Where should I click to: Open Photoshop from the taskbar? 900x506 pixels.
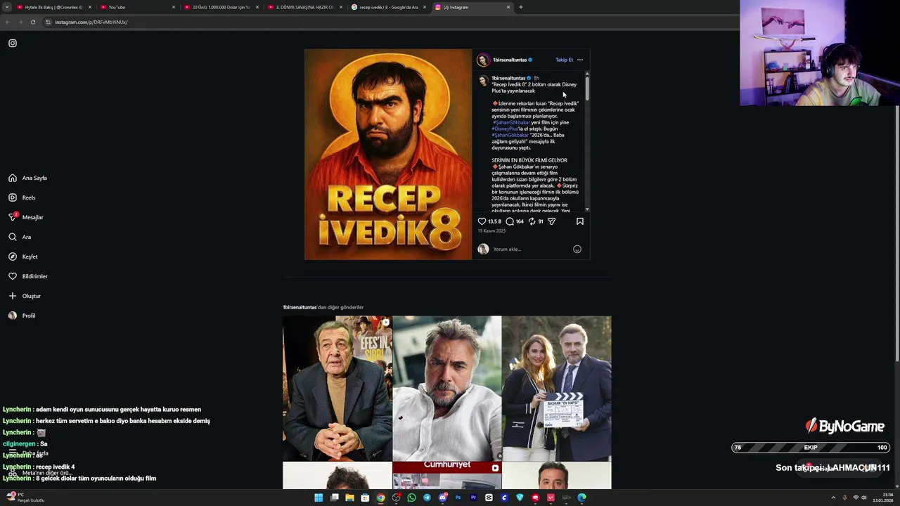click(x=458, y=498)
